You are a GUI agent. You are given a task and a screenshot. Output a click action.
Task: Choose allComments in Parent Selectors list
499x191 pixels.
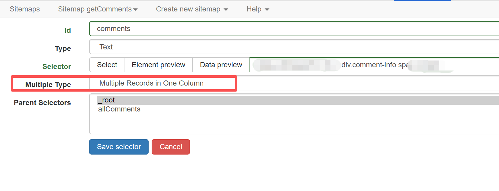tap(119, 109)
